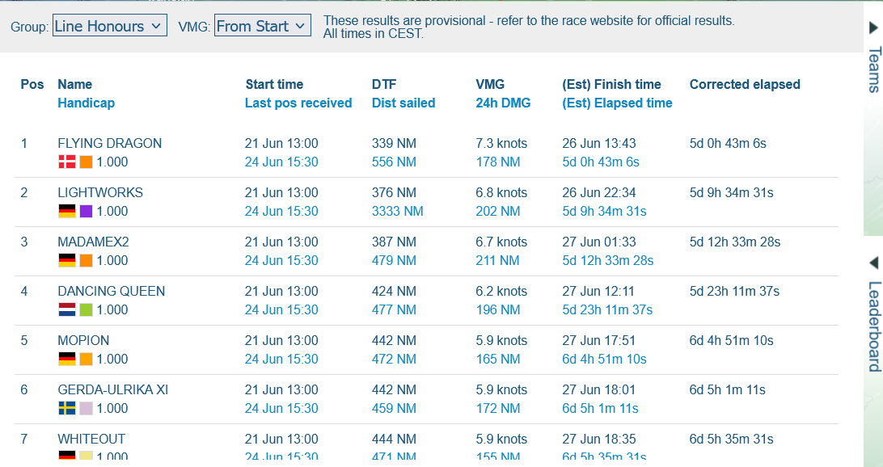
Task: Click Netherlands flag icon for DANCING QUEEN
Action: point(66,309)
